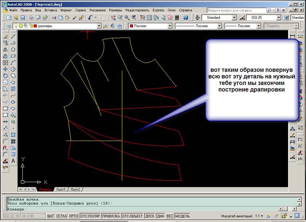Activate the Move modify tool

[x=5, y=69]
